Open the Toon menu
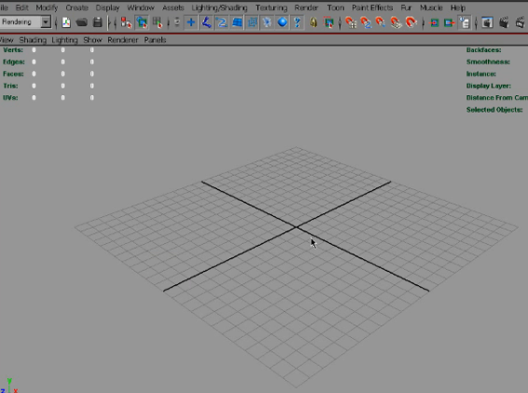The image size is (528, 393). [x=335, y=7]
